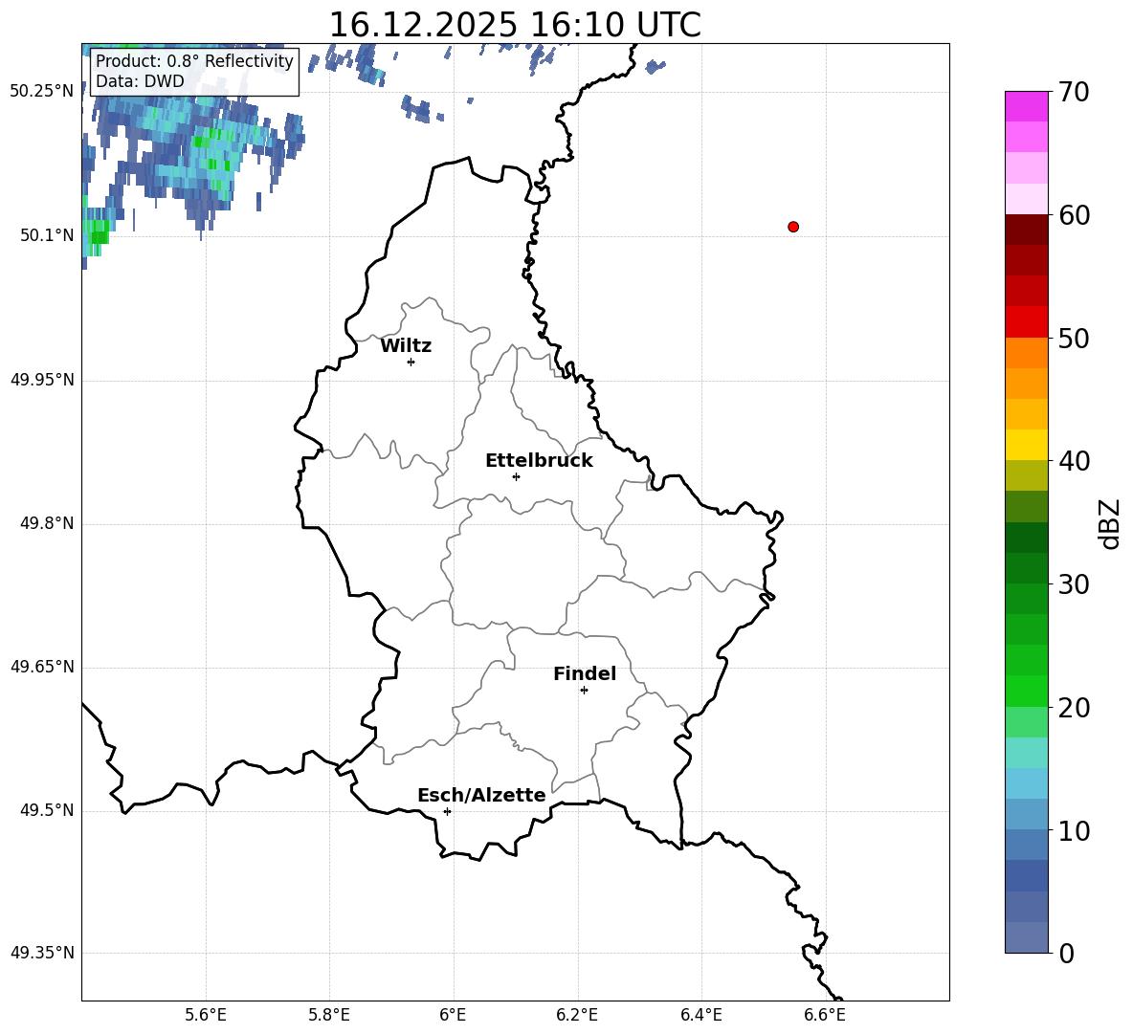The height and width of the screenshot is (1034, 1133).
Task: Click the 6.4°E longitude label
Action: (x=700, y=1015)
